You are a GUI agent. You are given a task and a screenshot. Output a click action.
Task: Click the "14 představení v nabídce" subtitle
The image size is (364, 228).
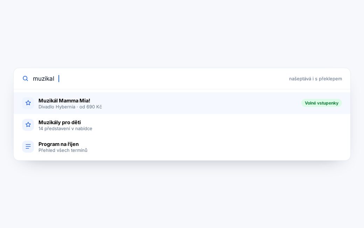click(x=65, y=128)
